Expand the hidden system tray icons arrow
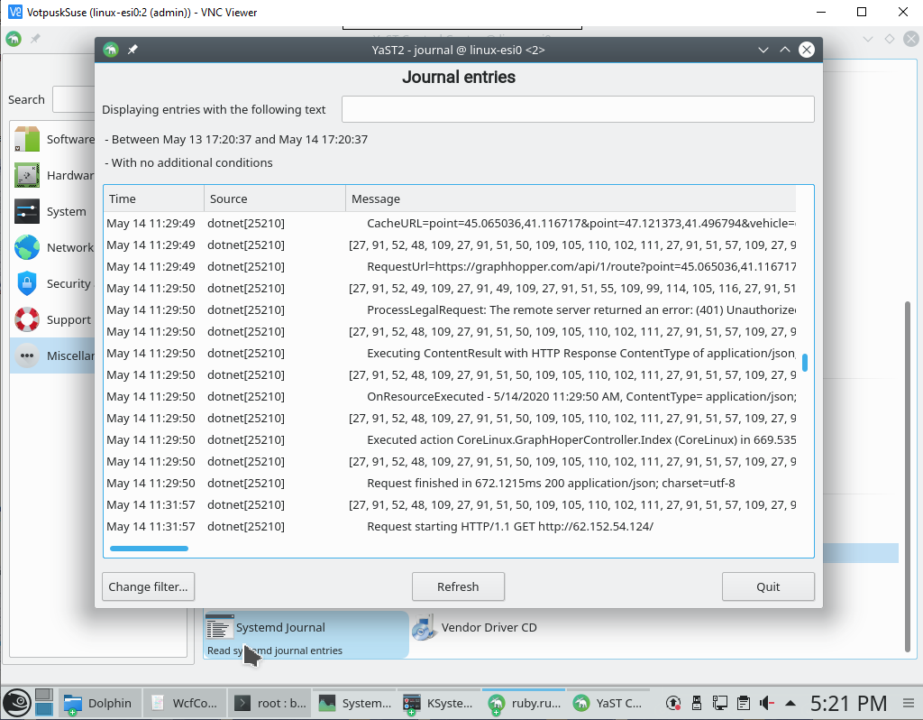 [x=790, y=703]
